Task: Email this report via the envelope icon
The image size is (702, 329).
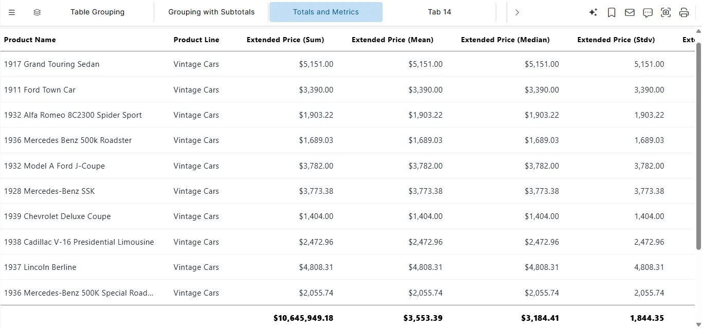Action: [x=629, y=12]
